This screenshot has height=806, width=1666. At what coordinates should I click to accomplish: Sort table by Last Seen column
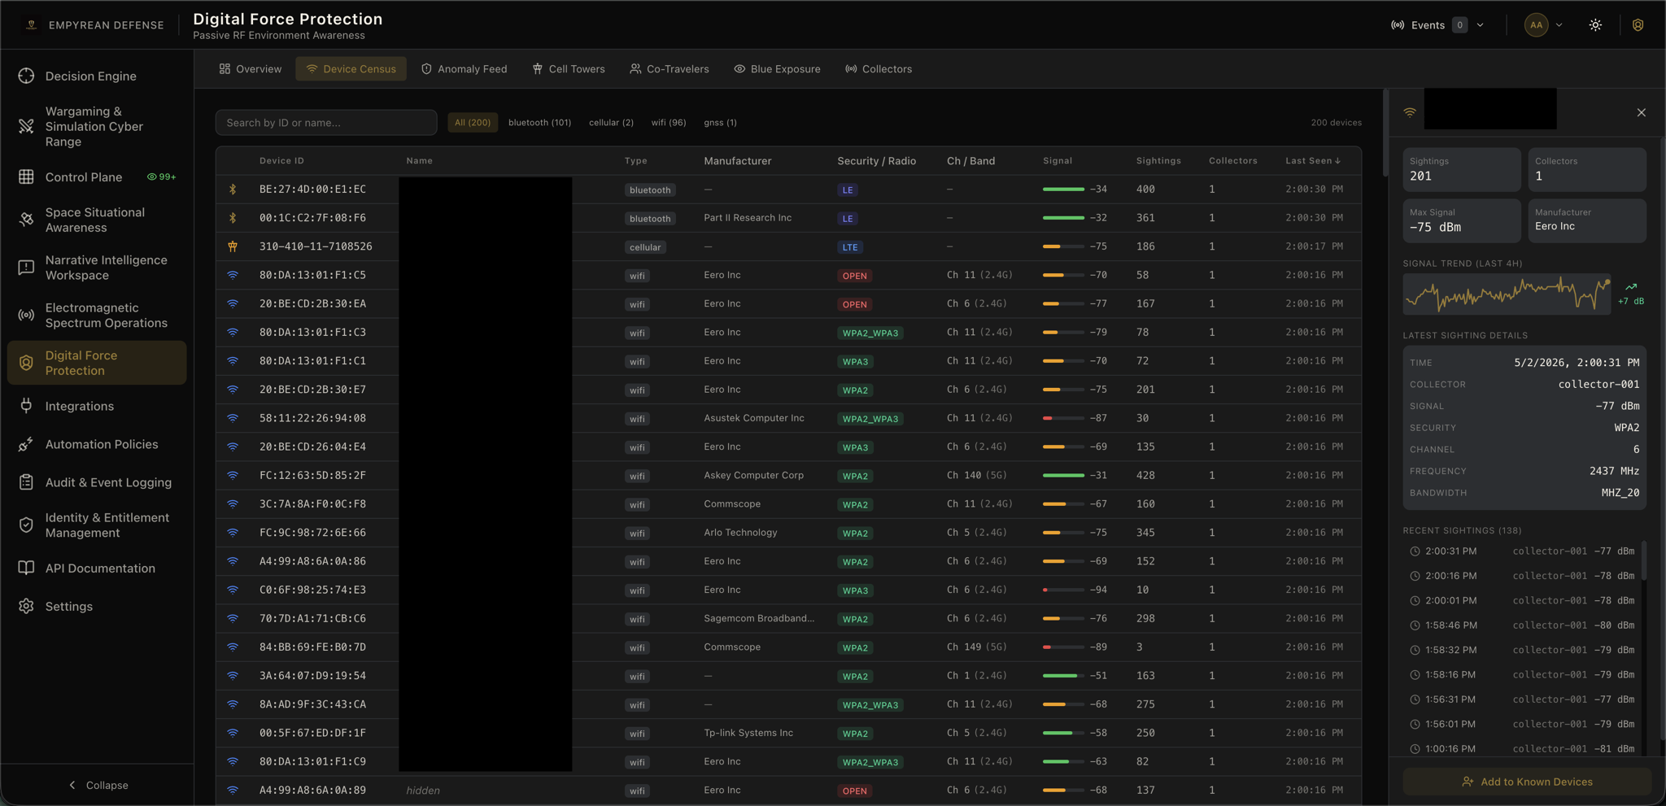[1312, 161]
